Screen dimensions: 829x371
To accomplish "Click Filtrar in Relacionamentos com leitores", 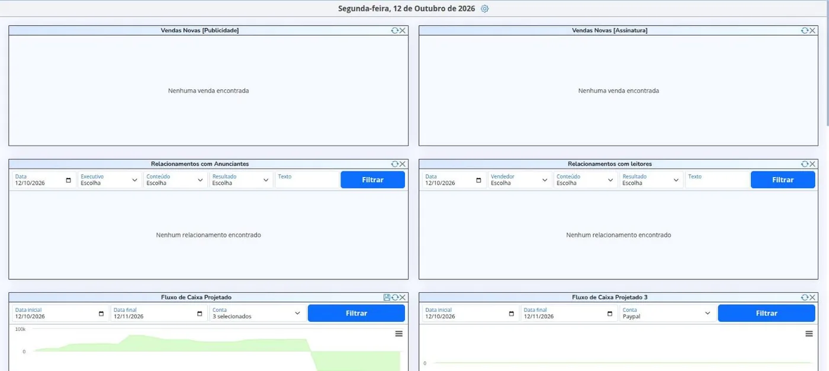I will (783, 180).
